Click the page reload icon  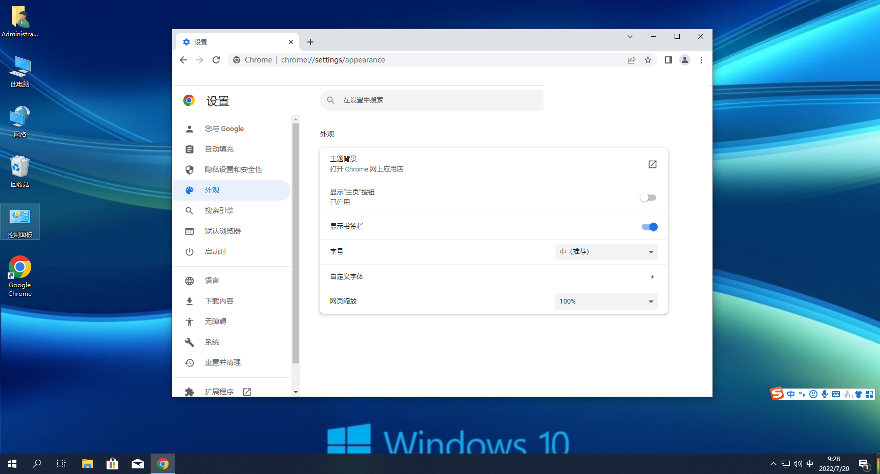point(216,60)
